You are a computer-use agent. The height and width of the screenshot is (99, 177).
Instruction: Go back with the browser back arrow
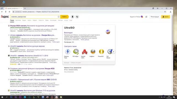[x=2, y=12]
